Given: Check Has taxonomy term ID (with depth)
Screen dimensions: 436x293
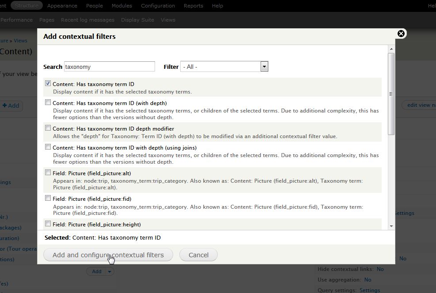Looking at the screenshot, I should click(48, 102).
